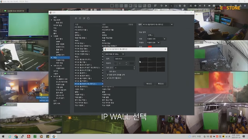Viewport: 248px width, 139px height.
Task: Click the 영역 field showing 0x0+0+0
Action: pyautogui.click(x=124, y=59)
